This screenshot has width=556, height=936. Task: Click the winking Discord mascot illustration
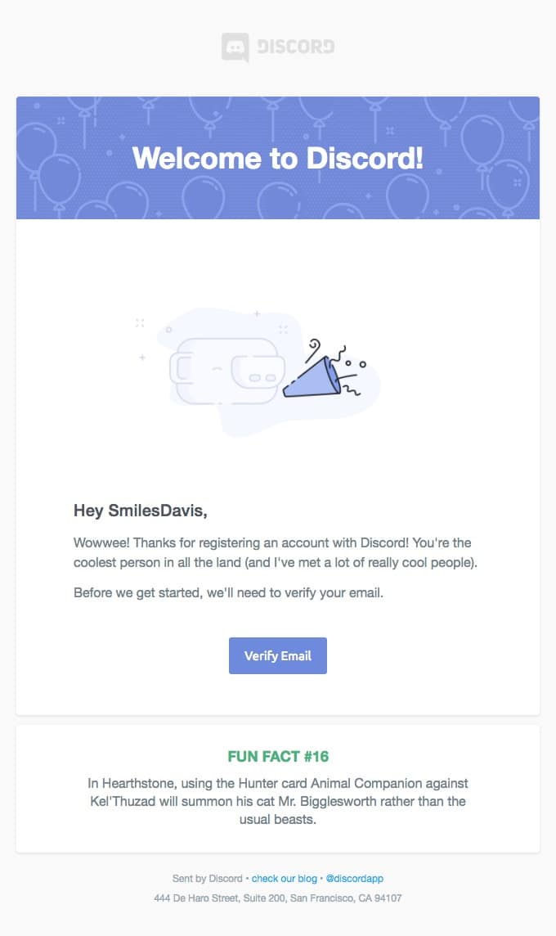[225, 371]
